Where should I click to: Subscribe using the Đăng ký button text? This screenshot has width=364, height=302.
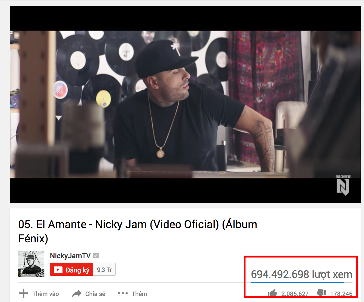[x=77, y=270]
